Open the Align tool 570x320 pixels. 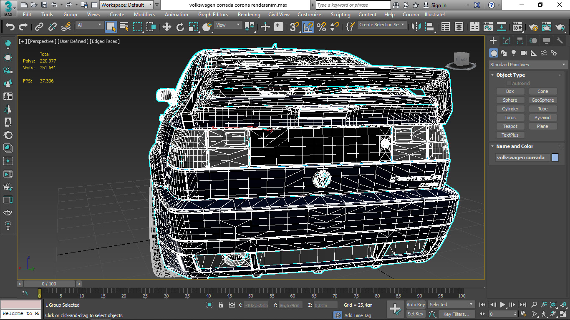click(429, 27)
